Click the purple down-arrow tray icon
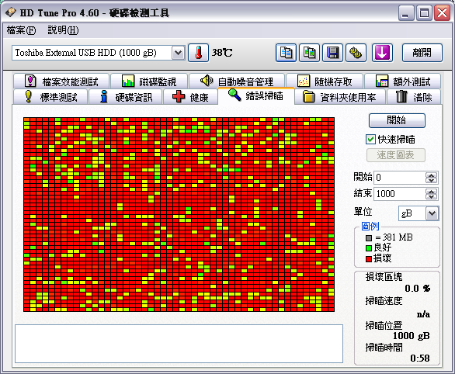The height and width of the screenshot is (374, 455). click(383, 53)
